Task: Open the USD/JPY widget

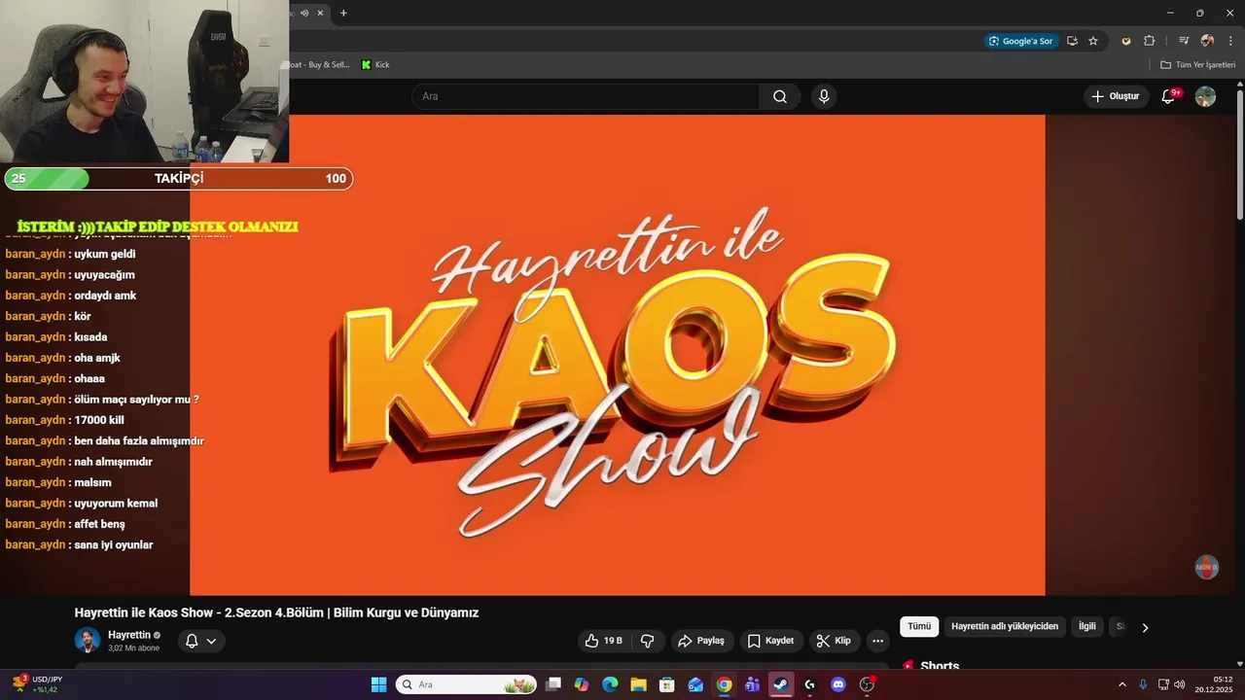Action: 37,684
